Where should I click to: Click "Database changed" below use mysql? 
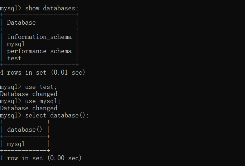[x=29, y=108]
